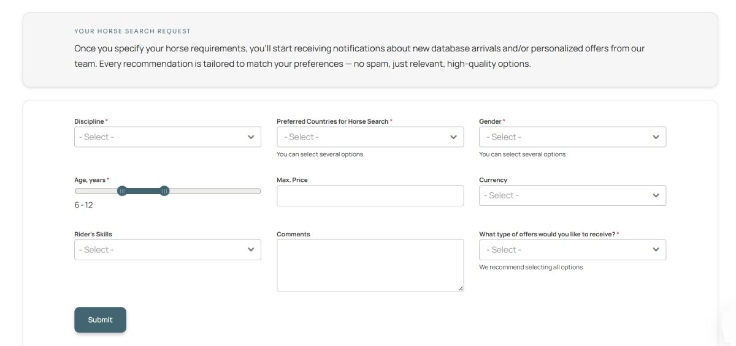
Task: Click the "Age, years" label text
Action: click(90, 180)
